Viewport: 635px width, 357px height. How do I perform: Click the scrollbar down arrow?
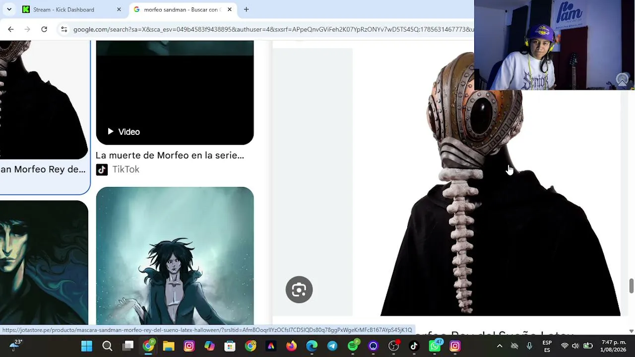pyautogui.click(x=631, y=331)
